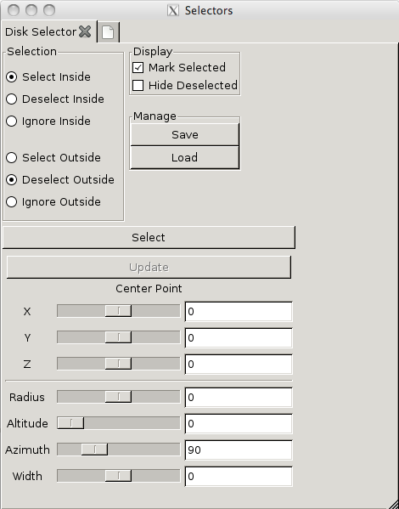Click the Azimuth label text
The height and width of the screenshot is (509, 399).
(27, 450)
